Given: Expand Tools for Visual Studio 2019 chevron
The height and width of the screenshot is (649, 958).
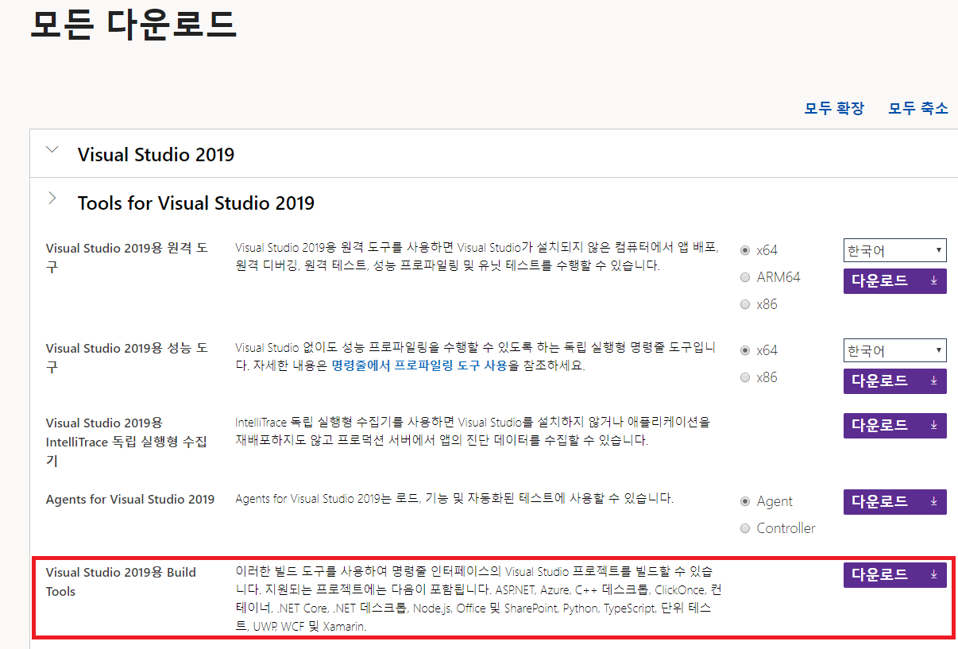Looking at the screenshot, I should tap(52, 199).
